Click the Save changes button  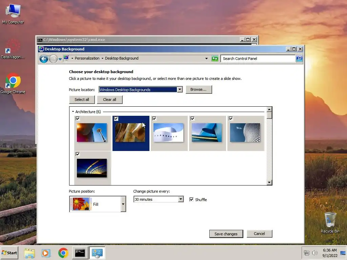tap(226, 234)
